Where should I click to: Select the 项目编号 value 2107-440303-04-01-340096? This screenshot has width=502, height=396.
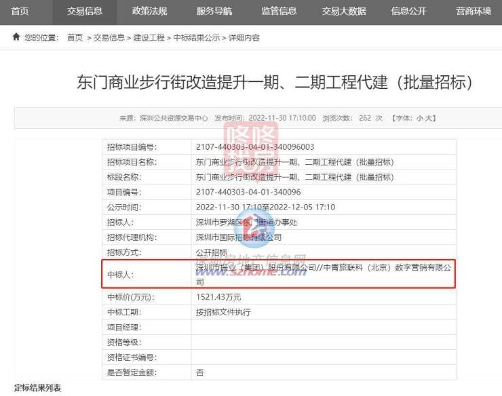pos(248,192)
